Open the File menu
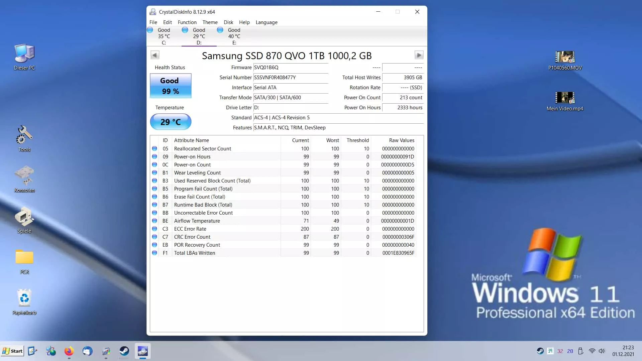Image resolution: width=642 pixels, height=361 pixels. point(153,22)
